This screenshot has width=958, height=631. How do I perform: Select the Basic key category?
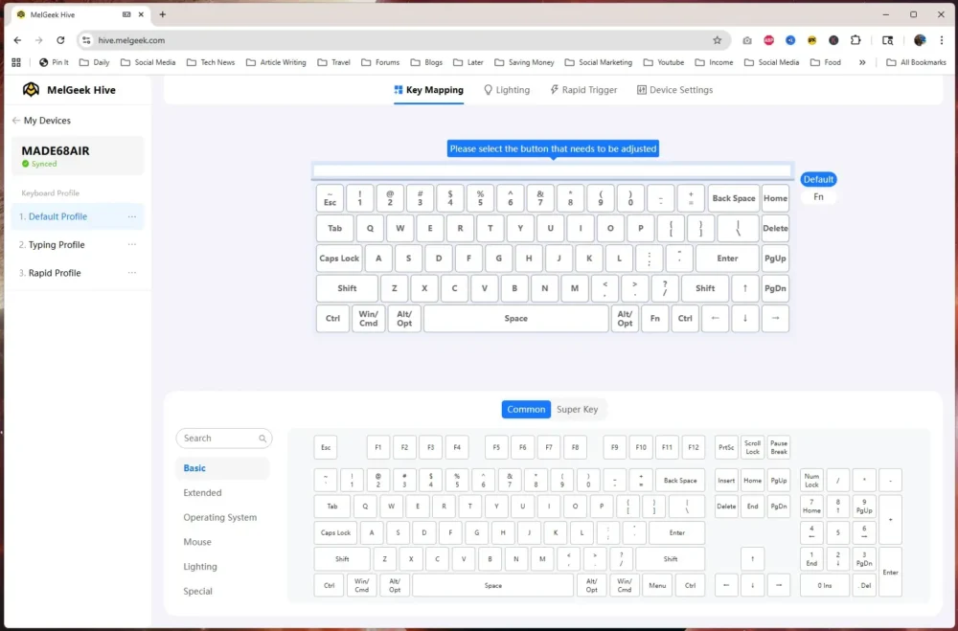click(x=222, y=468)
